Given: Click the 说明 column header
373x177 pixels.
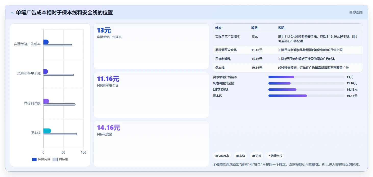Looking at the screenshot, I should (x=281, y=28).
